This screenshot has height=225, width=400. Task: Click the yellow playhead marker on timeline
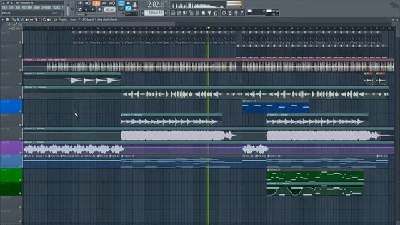click(208, 27)
